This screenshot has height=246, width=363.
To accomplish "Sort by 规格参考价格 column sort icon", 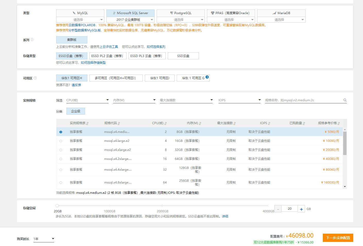I will [x=339, y=123].
